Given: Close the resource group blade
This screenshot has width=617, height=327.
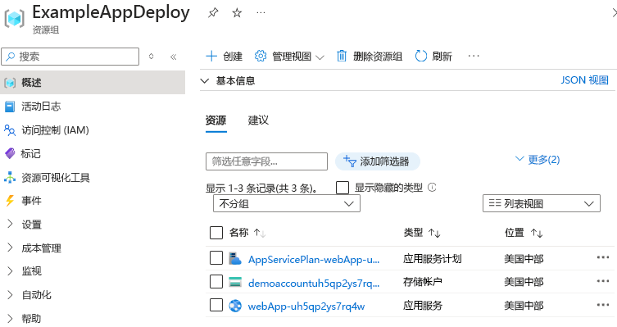Looking at the screenshot, I should (x=615, y=13).
